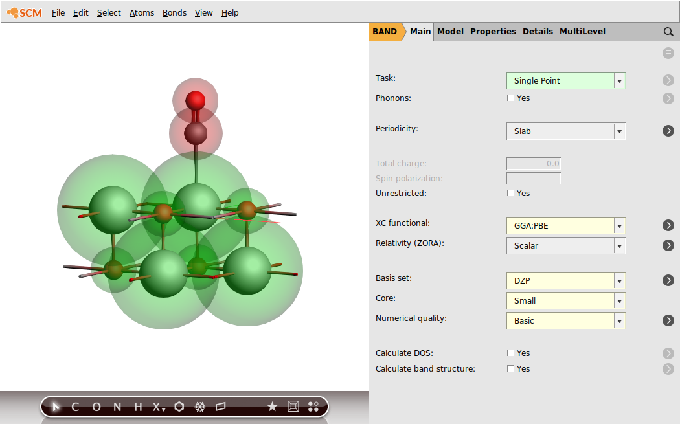Open Periodicity details arrow
Viewport: 680px width, 424px height.
coord(668,131)
